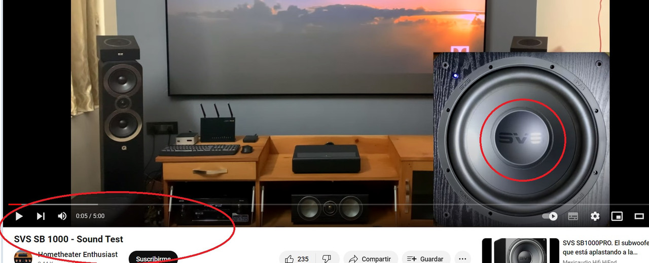Open Compartir share option

pos(371,258)
